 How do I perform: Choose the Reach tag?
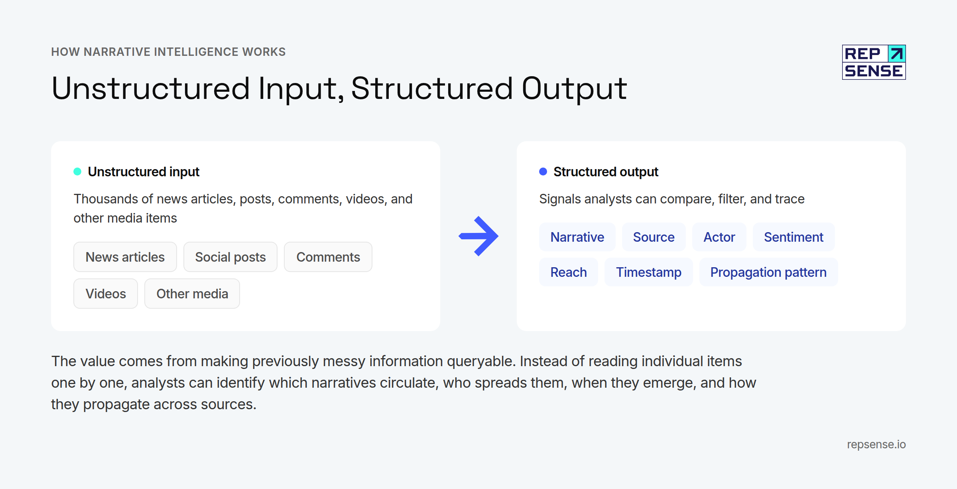(569, 272)
